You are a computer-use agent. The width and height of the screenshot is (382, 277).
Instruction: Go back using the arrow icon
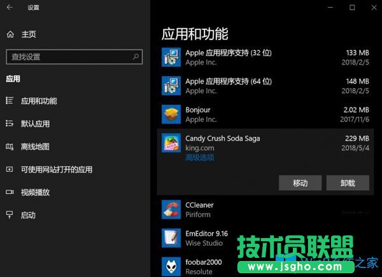point(10,7)
